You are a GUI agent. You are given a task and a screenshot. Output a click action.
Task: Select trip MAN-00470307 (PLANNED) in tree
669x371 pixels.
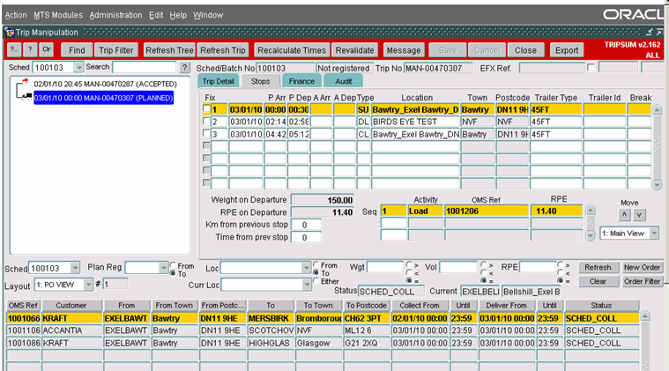click(104, 98)
